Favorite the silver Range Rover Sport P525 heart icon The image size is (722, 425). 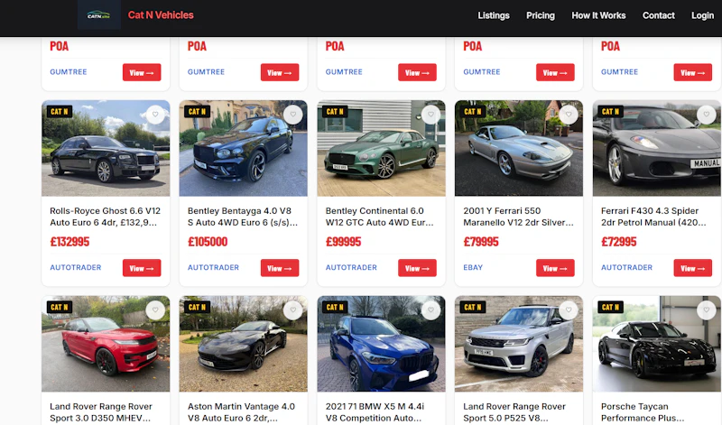click(569, 310)
